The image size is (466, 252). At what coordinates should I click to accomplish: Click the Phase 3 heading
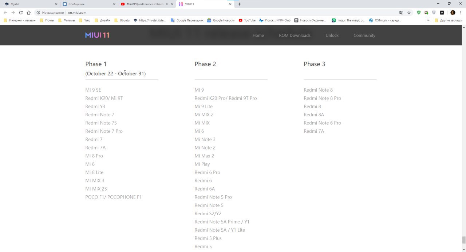click(314, 64)
